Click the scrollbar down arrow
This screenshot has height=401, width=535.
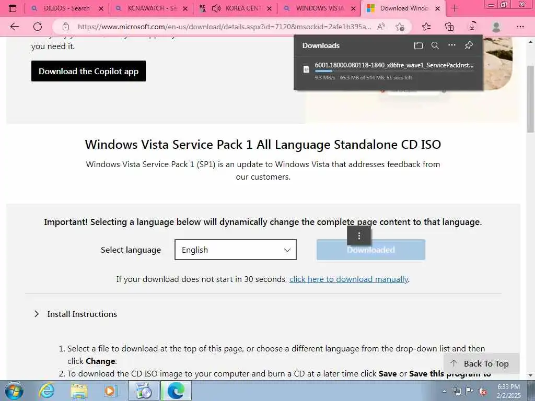point(531,375)
